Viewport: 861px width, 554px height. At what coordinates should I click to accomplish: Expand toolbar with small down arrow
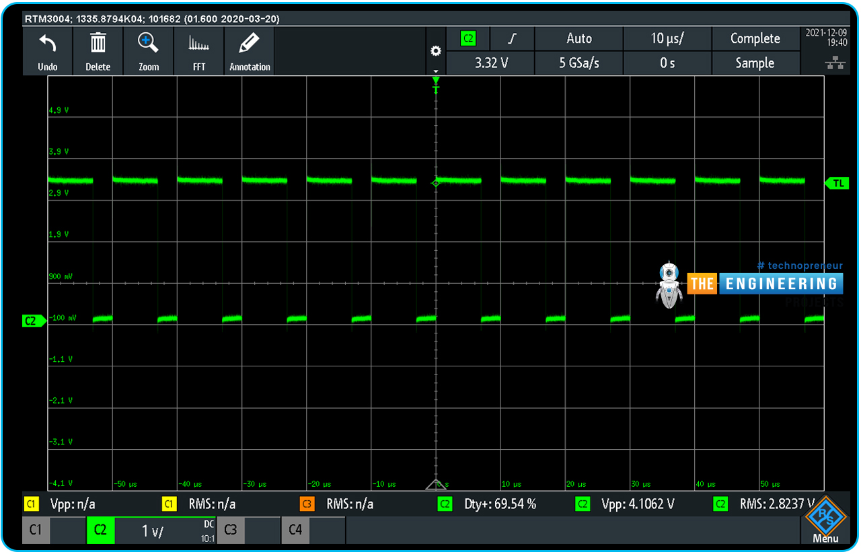click(436, 71)
